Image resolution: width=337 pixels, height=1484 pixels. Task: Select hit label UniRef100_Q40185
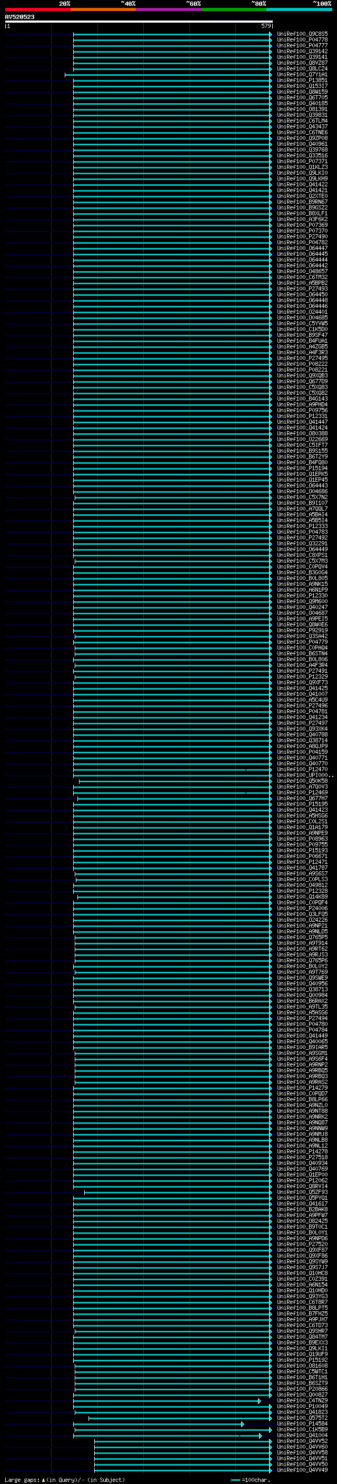[x=302, y=103]
